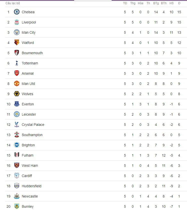Click the Liverpool club crest icon

tap(17, 22)
